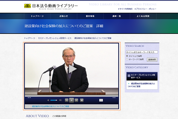Click the fast-forward button in video player
The width and height of the screenshot is (178, 119).
click(x=76, y=100)
